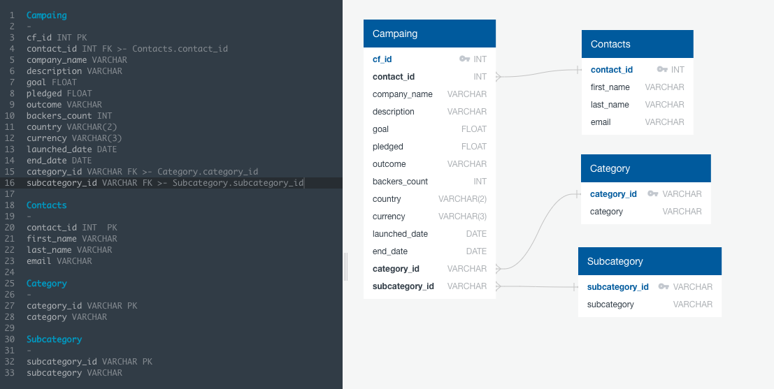The height and width of the screenshot is (389, 774).
Task: Select contact_id row in Campaing diagram table
Action: tap(429, 76)
